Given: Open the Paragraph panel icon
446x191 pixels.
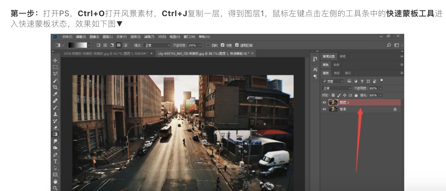Looking at the screenshot, I should [x=315, y=77].
